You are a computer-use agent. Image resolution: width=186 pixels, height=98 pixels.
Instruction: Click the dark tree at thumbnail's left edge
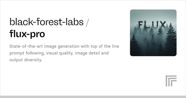134,46
